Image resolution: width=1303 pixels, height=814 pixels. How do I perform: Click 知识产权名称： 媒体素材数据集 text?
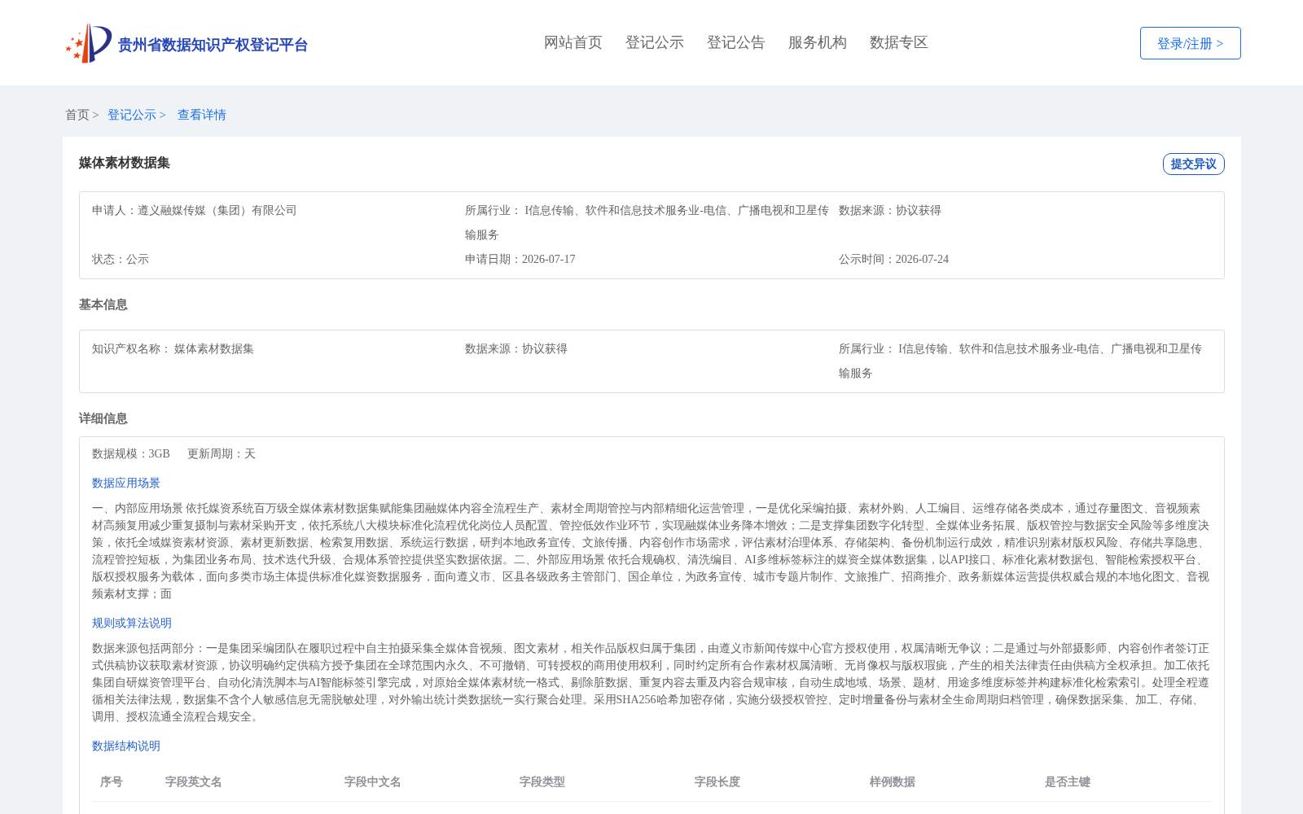tap(173, 348)
